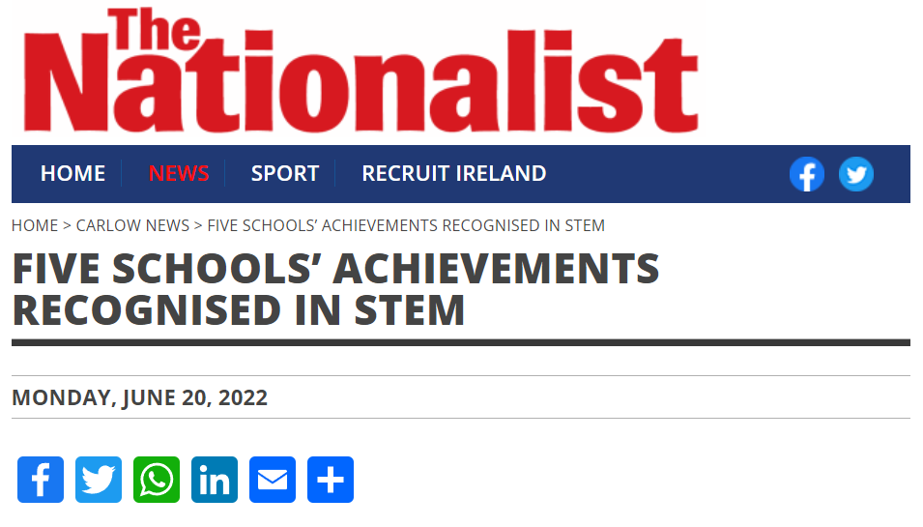Screen dimensions: 923x527
Task: Follow the HOME breadcrumb link
Action: point(35,225)
